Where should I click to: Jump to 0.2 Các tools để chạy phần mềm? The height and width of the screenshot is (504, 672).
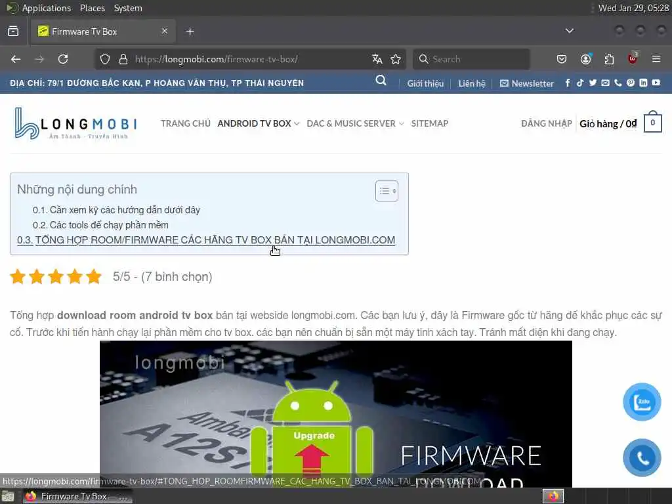100,225
